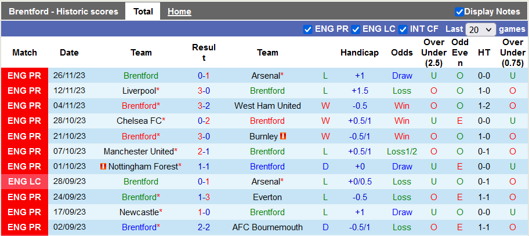Click the ENG LC league cell
The height and width of the screenshot is (236, 529).
coord(24,182)
